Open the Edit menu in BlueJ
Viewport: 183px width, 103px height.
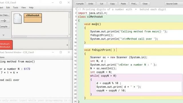point(8,8)
